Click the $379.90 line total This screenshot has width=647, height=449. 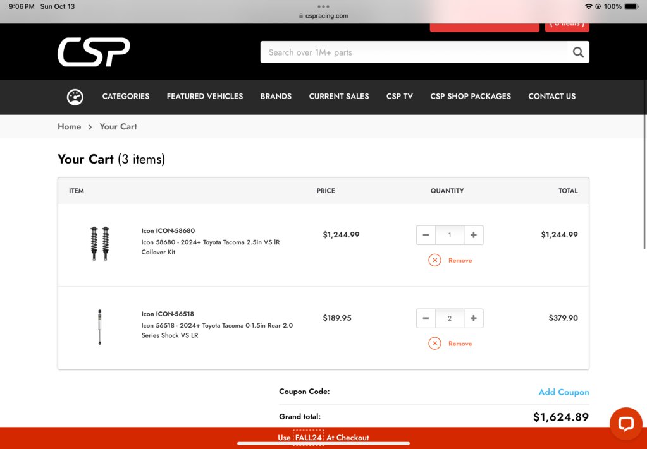[564, 318]
